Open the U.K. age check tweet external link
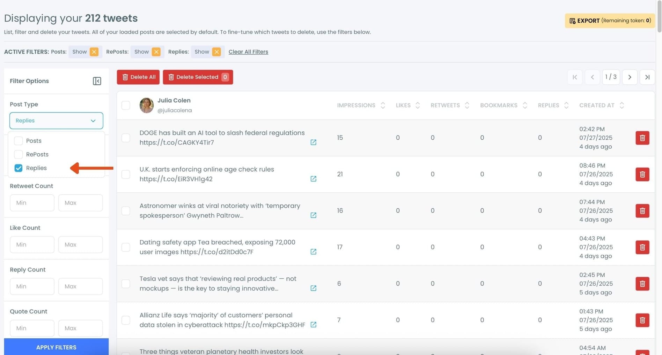 [313, 179]
